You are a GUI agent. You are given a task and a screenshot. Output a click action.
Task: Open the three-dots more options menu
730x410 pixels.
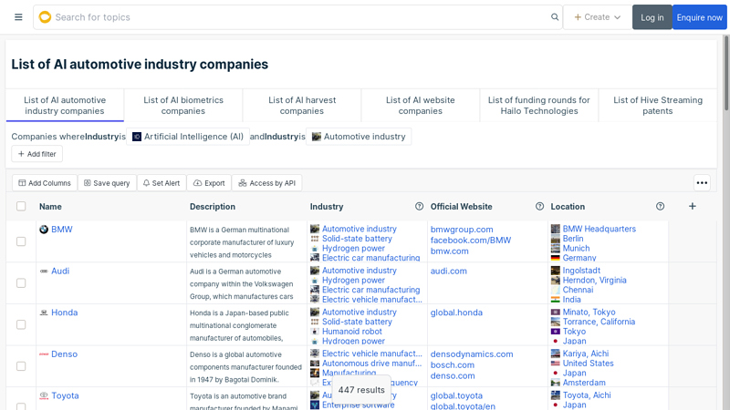pyautogui.click(x=702, y=183)
